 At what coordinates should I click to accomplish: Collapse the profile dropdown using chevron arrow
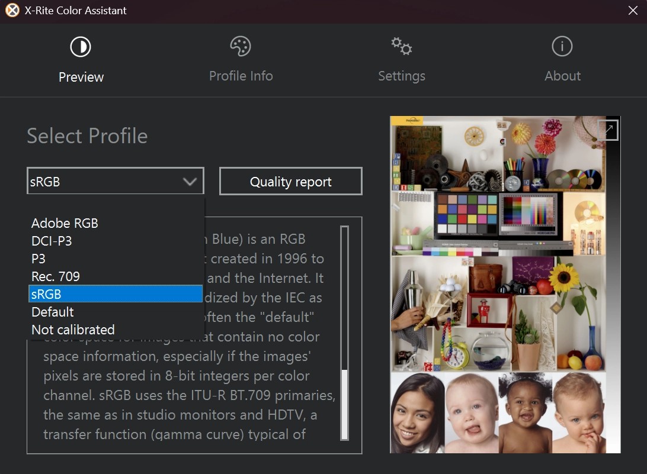(190, 182)
